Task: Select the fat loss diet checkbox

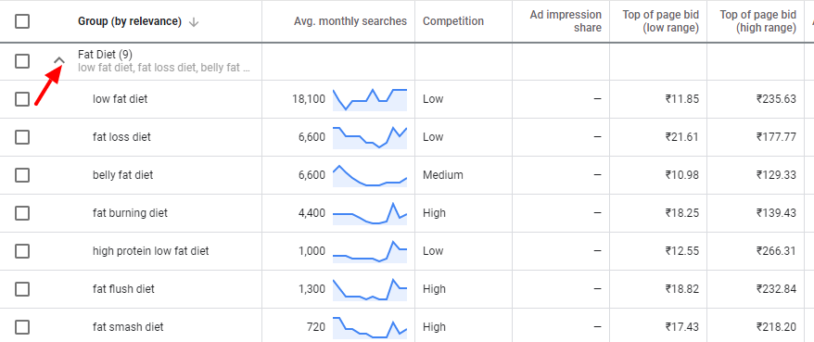Action: (22, 137)
